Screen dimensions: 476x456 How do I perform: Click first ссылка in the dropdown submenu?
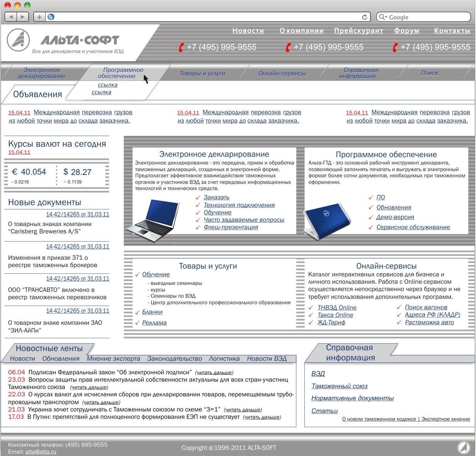point(107,85)
